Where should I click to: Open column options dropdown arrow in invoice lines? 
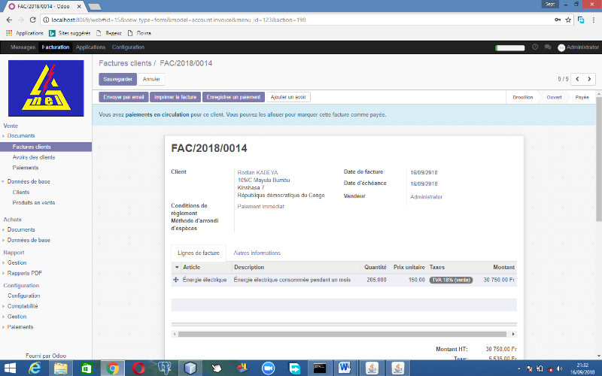[x=177, y=267]
